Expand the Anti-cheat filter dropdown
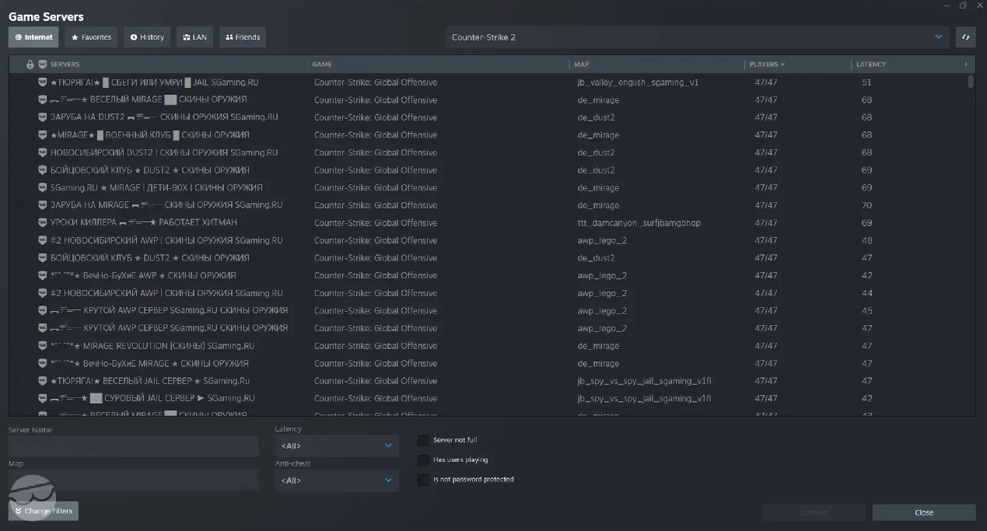 [x=336, y=480]
